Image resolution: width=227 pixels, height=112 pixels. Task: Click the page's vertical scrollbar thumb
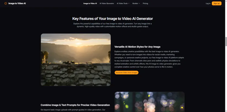[226, 42]
